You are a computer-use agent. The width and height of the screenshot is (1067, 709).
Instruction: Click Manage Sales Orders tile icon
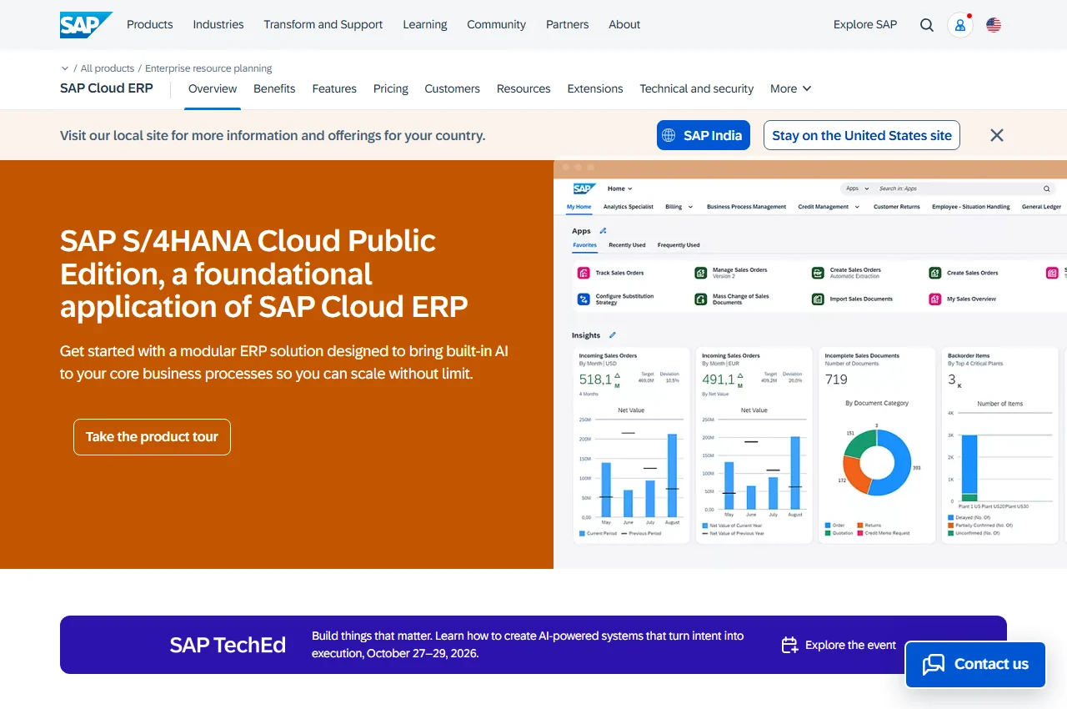coord(701,273)
